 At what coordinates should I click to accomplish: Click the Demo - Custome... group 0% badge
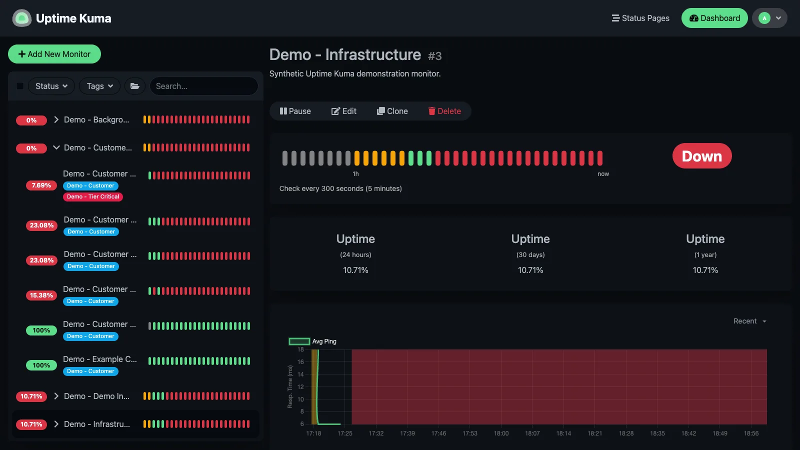[31, 148]
